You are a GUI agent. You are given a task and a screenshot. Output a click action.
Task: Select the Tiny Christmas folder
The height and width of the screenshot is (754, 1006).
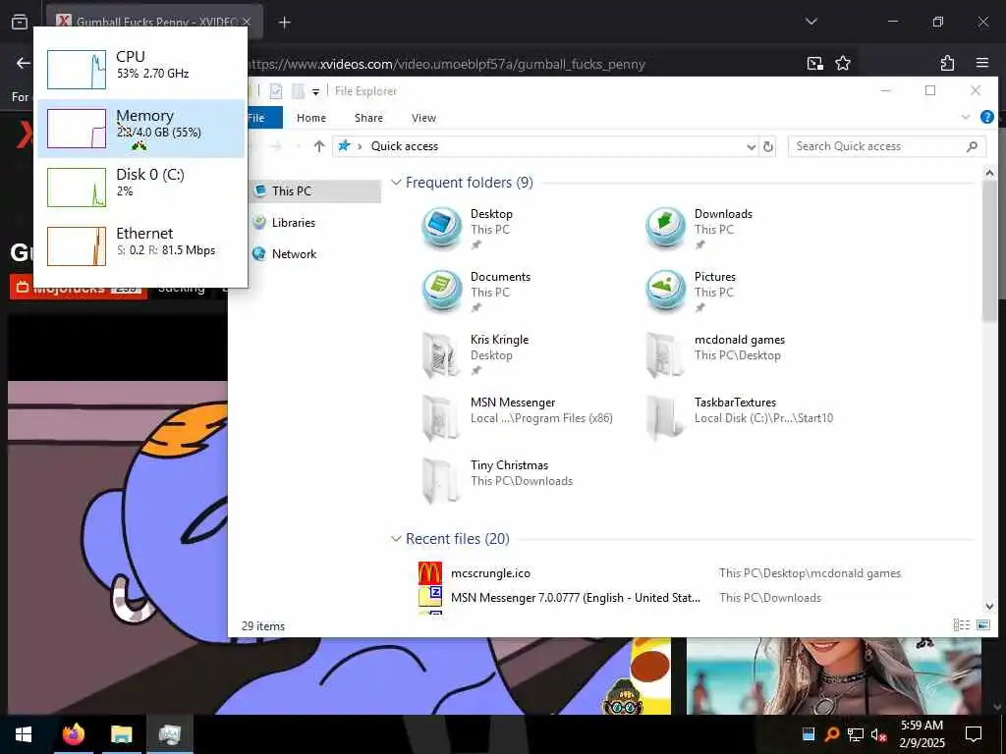pyautogui.click(x=497, y=479)
